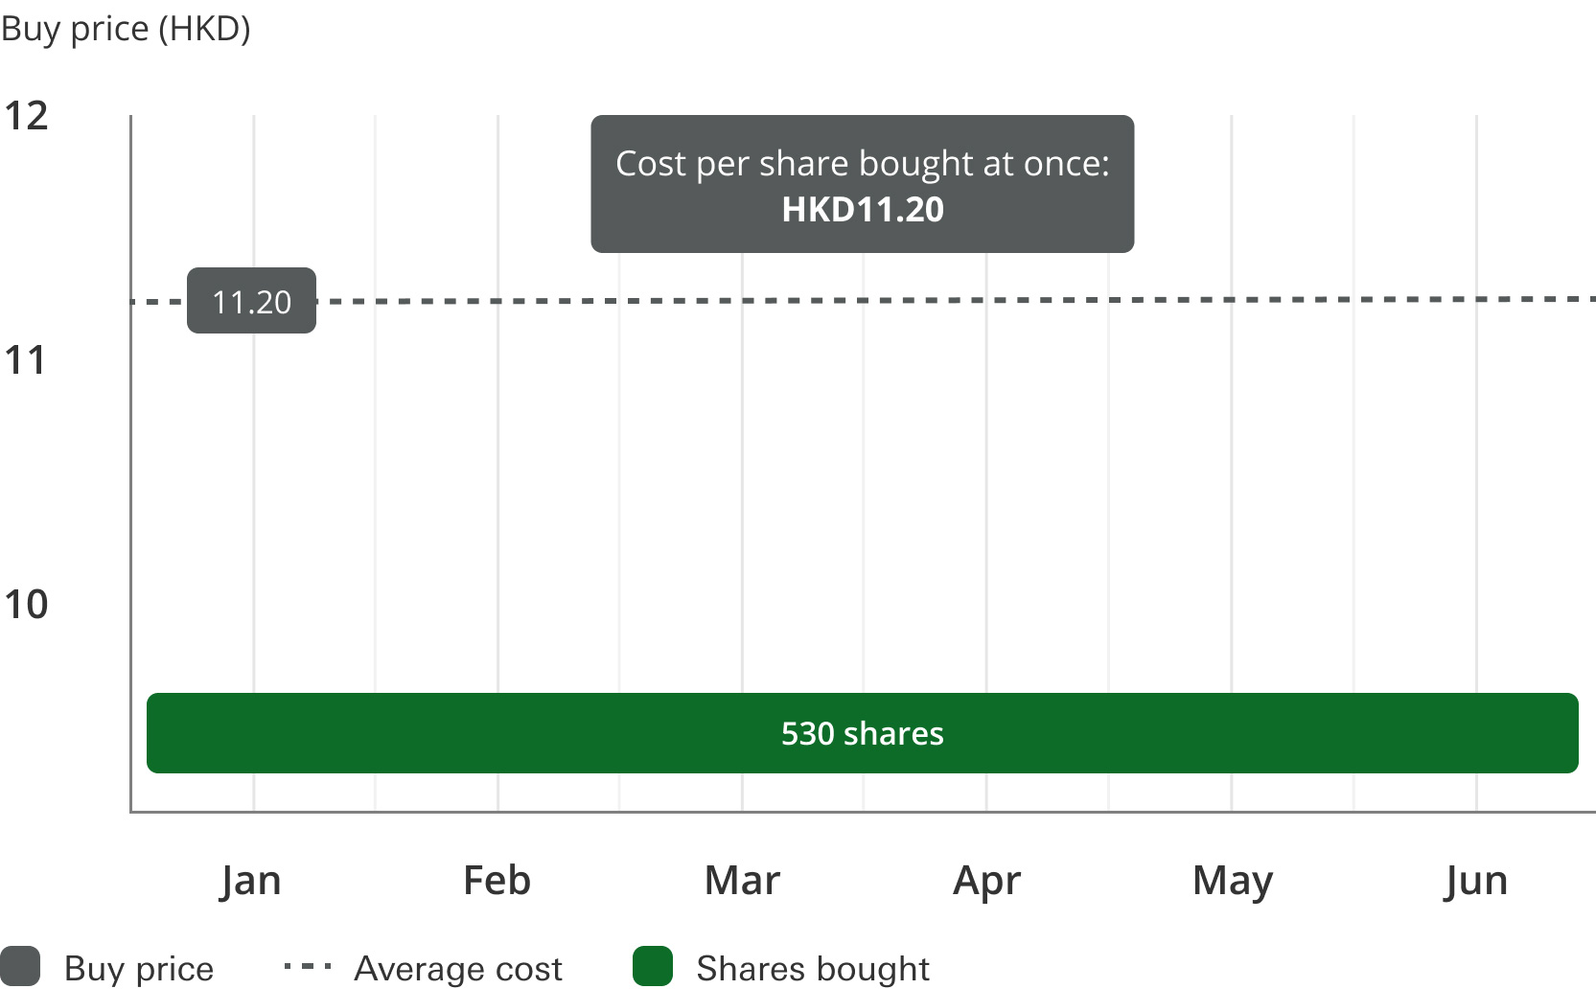Image resolution: width=1596 pixels, height=989 pixels.
Task: Select the Shares bought legend label
Action: coord(813,968)
